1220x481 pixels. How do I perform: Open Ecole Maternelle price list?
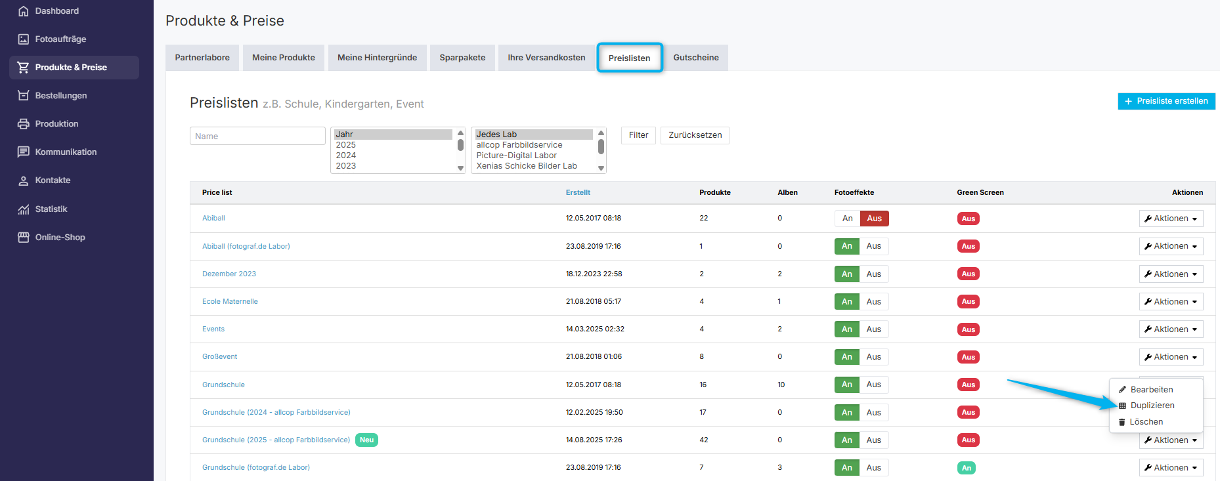point(230,302)
